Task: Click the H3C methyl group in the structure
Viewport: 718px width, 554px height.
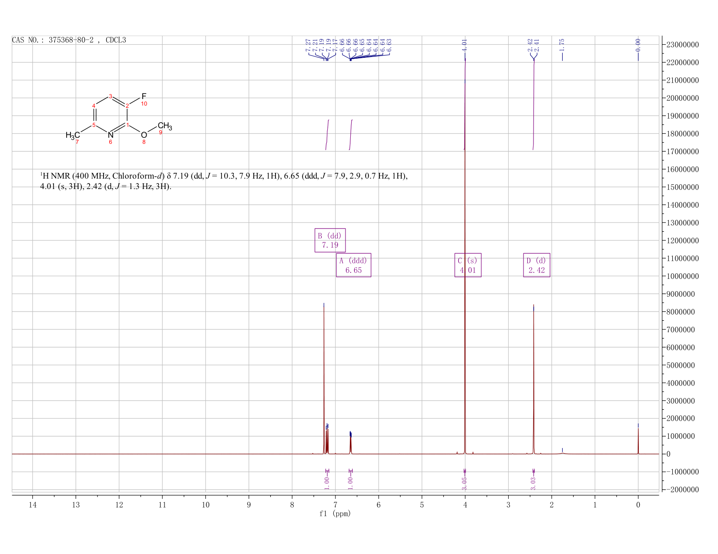Action: tap(73, 136)
